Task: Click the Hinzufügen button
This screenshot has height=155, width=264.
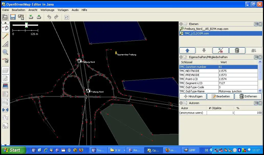Action: (x=193, y=96)
